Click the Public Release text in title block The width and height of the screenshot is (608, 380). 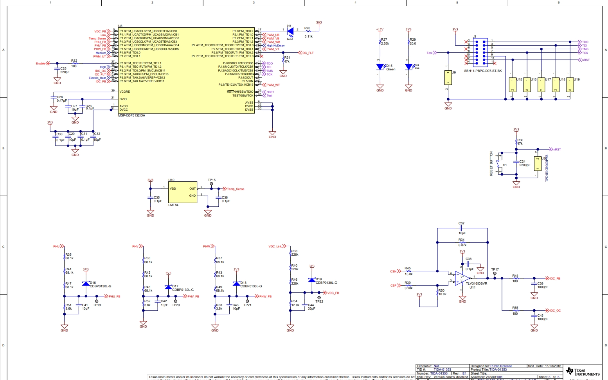tap(501, 366)
